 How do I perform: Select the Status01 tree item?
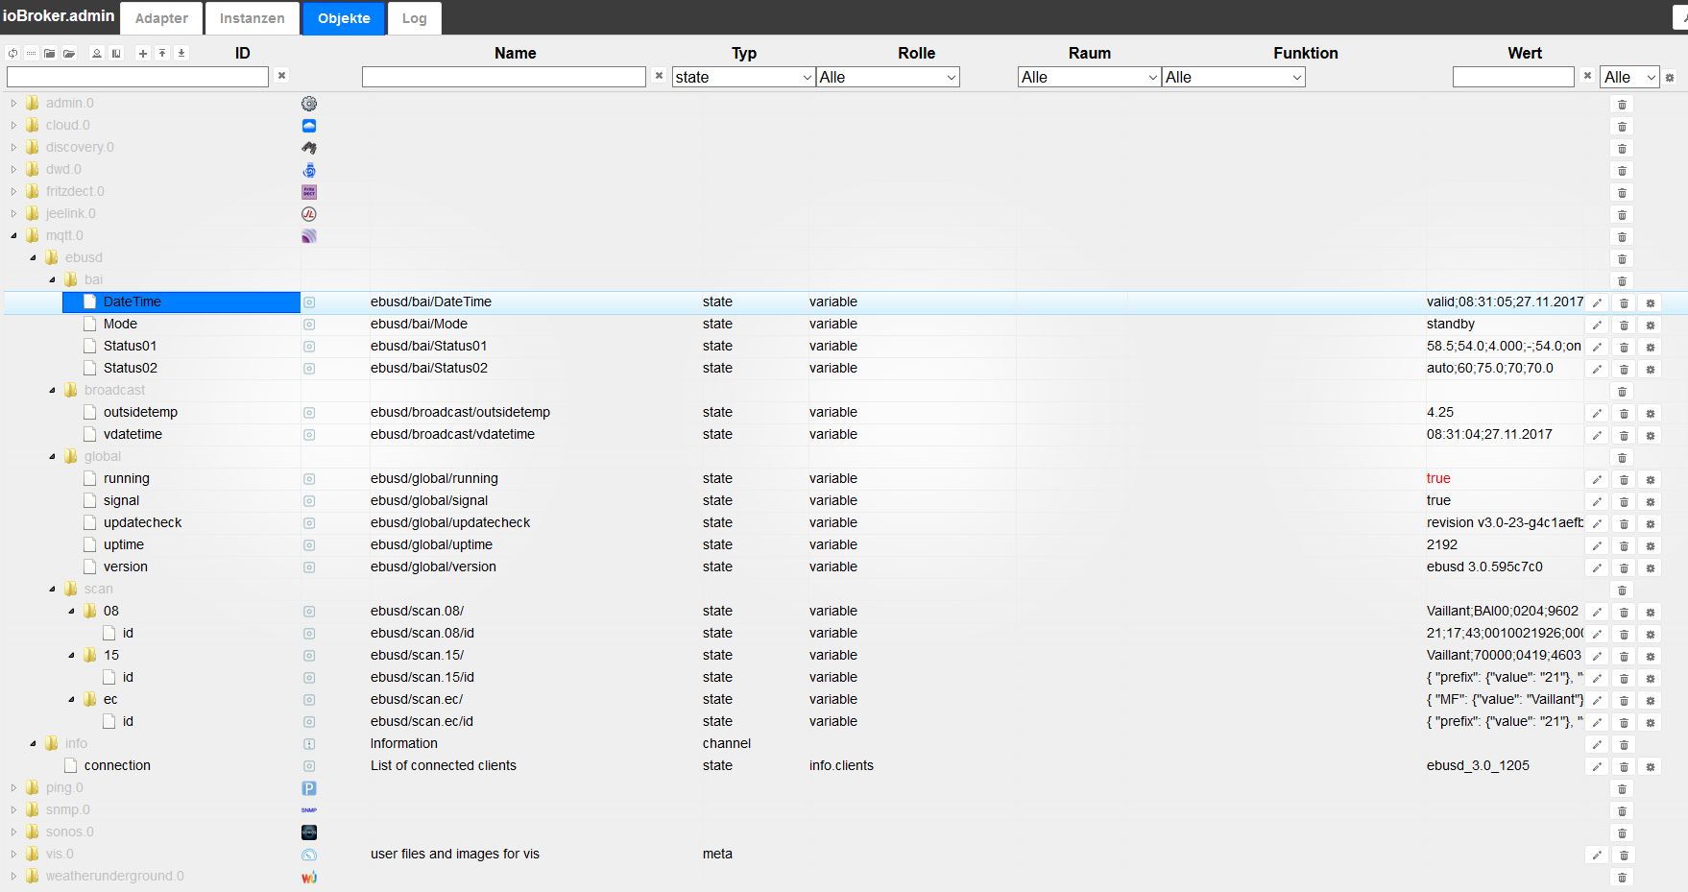(130, 346)
